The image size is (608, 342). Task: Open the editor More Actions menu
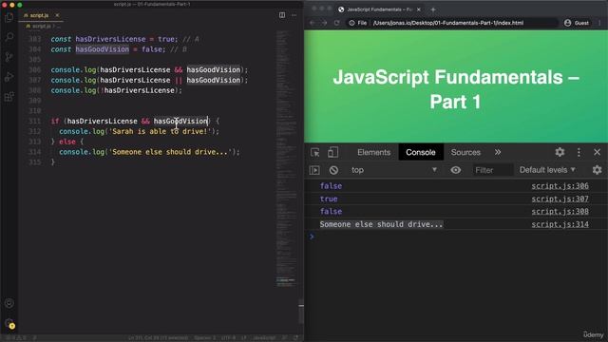[294, 15]
